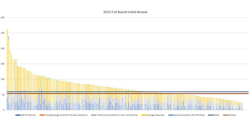Click the 150 value on the vertical axis

(x=3, y=64)
